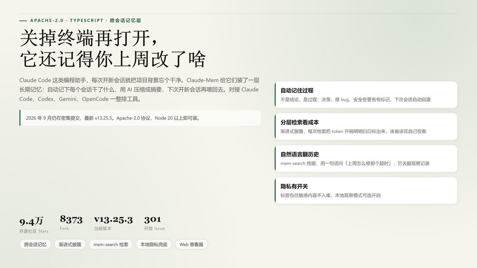Click the description starting "mem-search 技能"
Screen dimensions: 477x268
pyautogui.click(x=355, y=163)
